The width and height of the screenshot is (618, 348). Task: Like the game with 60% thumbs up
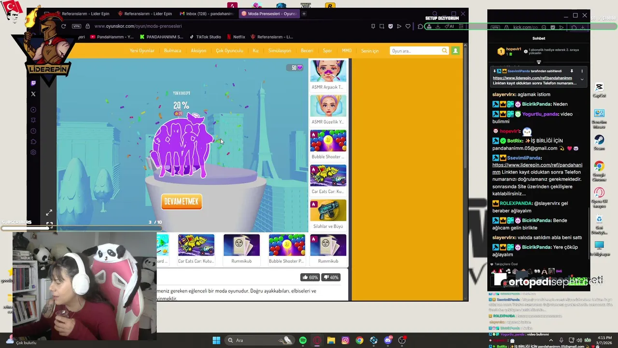coord(309,277)
